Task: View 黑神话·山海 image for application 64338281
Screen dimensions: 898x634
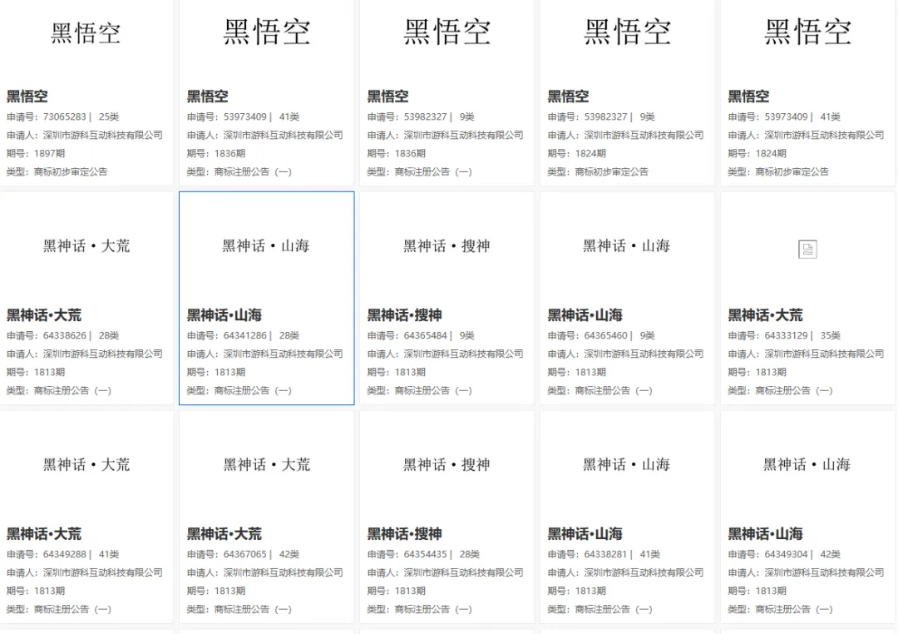Action: 627,464
